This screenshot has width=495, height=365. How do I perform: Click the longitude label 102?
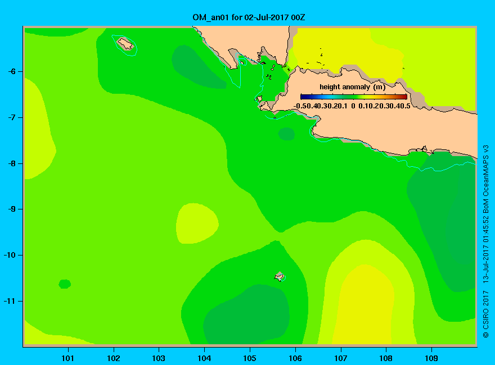[x=113, y=358]
